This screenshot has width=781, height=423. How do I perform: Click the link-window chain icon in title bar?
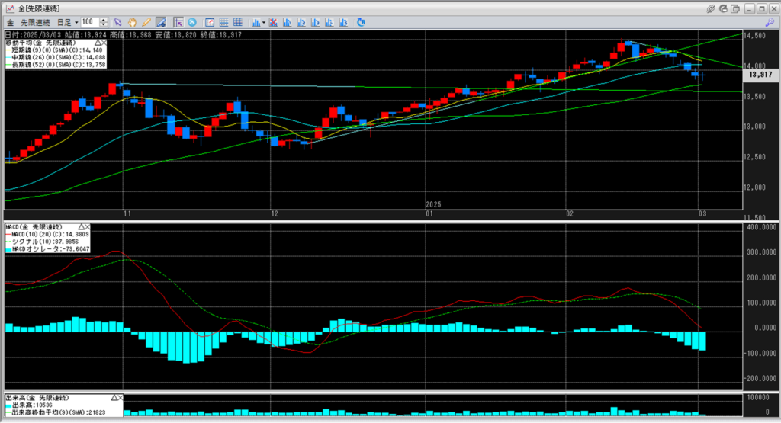pos(711,8)
